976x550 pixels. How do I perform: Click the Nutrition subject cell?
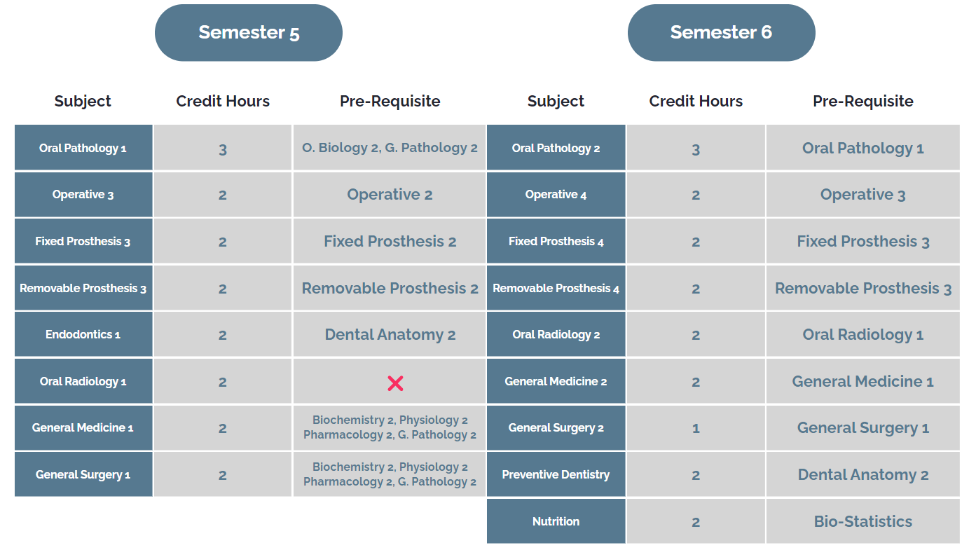[x=556, y=521]
